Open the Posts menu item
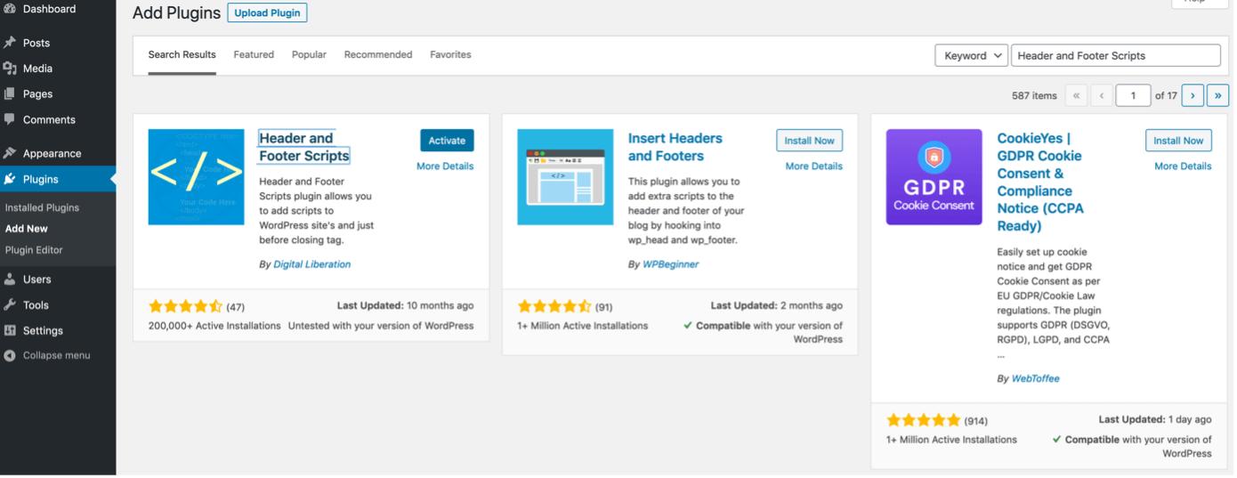 [x=58, y=43]
